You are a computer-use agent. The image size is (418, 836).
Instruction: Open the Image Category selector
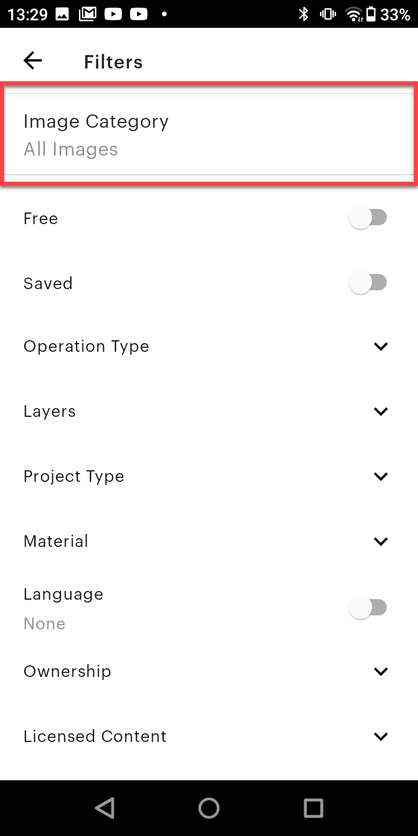click(209, 135)
